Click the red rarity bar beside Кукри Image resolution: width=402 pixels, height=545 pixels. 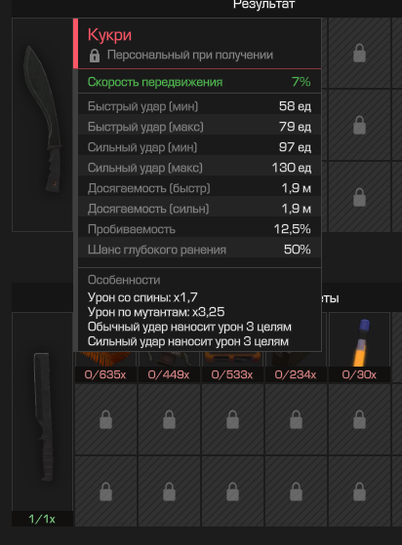click(x=75, y=44)
